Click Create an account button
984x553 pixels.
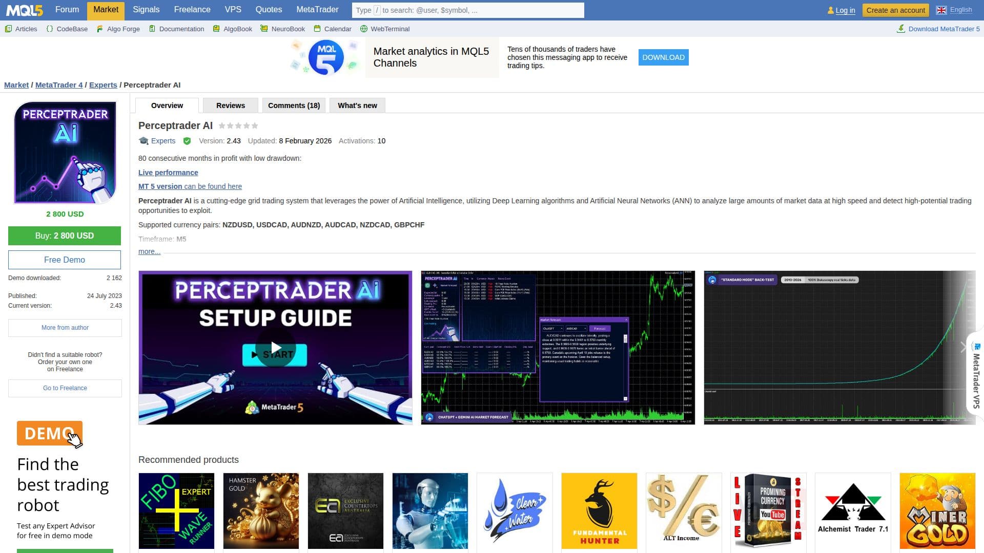click(x=895, y=10)
